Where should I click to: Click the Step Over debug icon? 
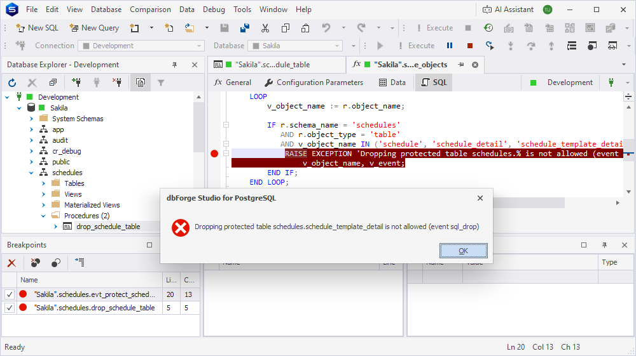tap(531, 46)
